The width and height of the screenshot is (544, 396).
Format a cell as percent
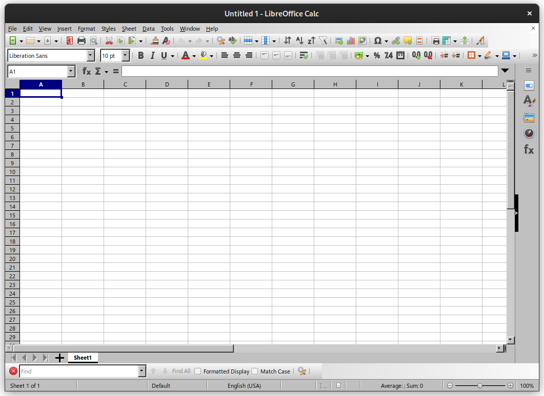click(376, 55)
